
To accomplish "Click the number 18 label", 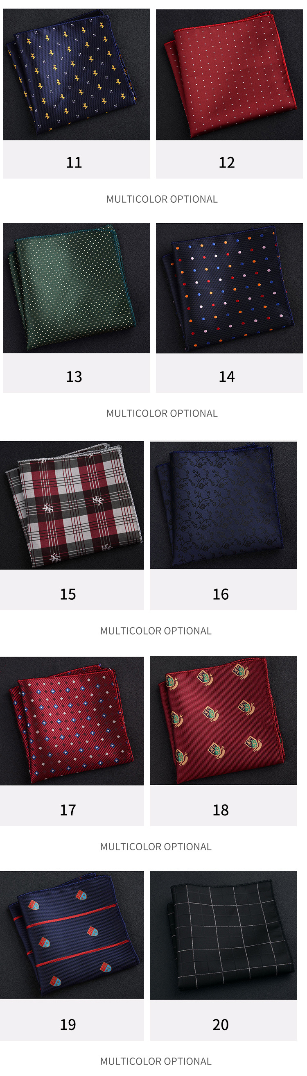I will click(x=221, y=810).
